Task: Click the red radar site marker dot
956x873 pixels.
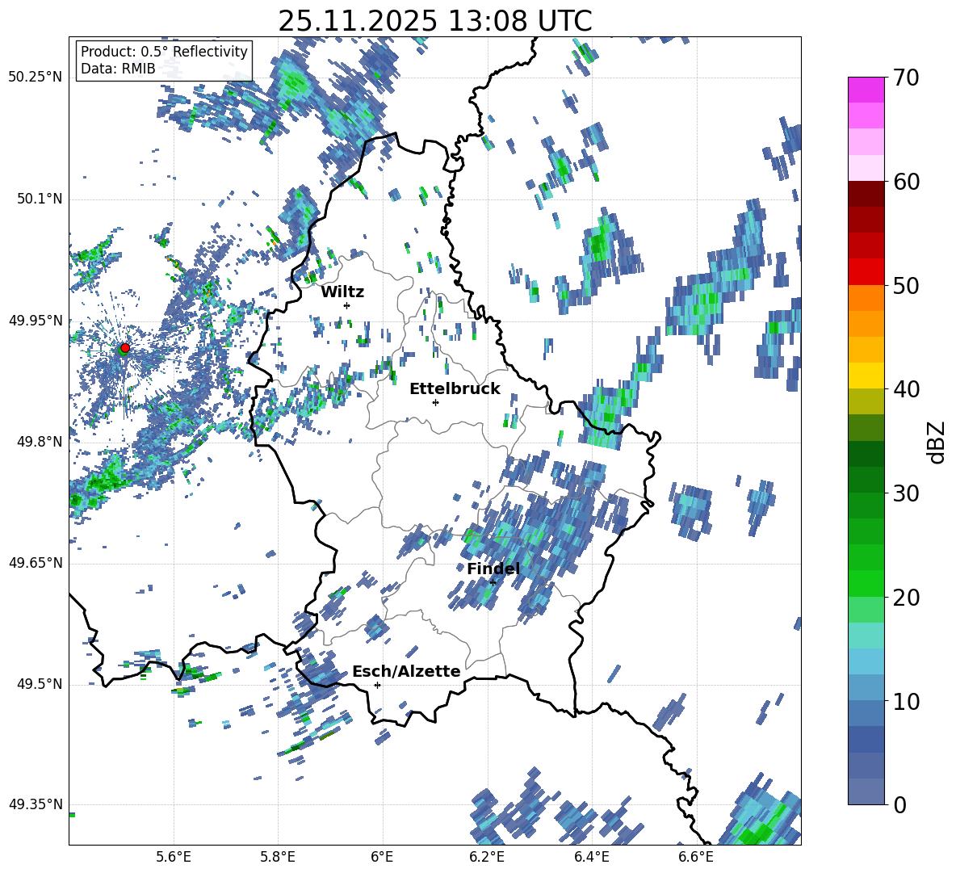Action: click(125, 347)
